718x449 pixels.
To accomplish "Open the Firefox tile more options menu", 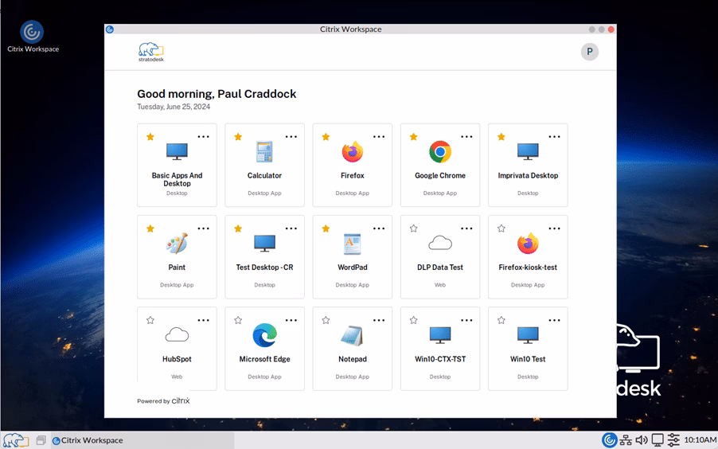I will [379, 137].
